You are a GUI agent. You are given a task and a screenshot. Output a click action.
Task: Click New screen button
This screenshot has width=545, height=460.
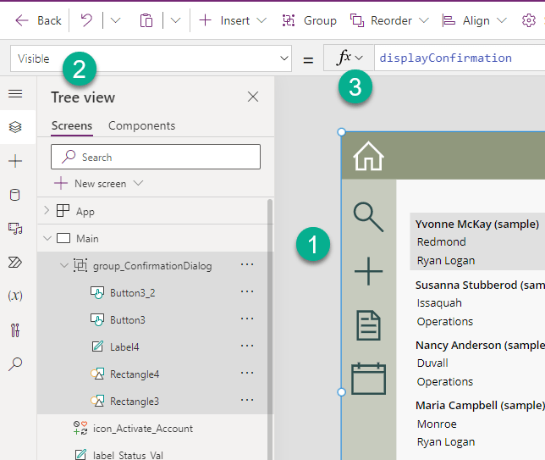pos(91,183)
